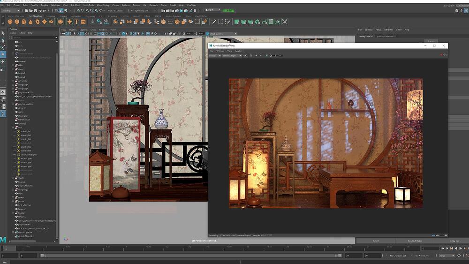Switch to the Poly Modeling shelf tab
Screen dimensions: 469x264
35,16
